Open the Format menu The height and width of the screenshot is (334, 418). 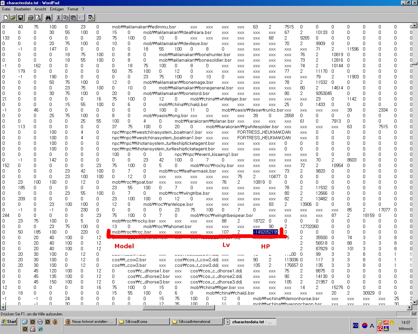click(73, 9)
